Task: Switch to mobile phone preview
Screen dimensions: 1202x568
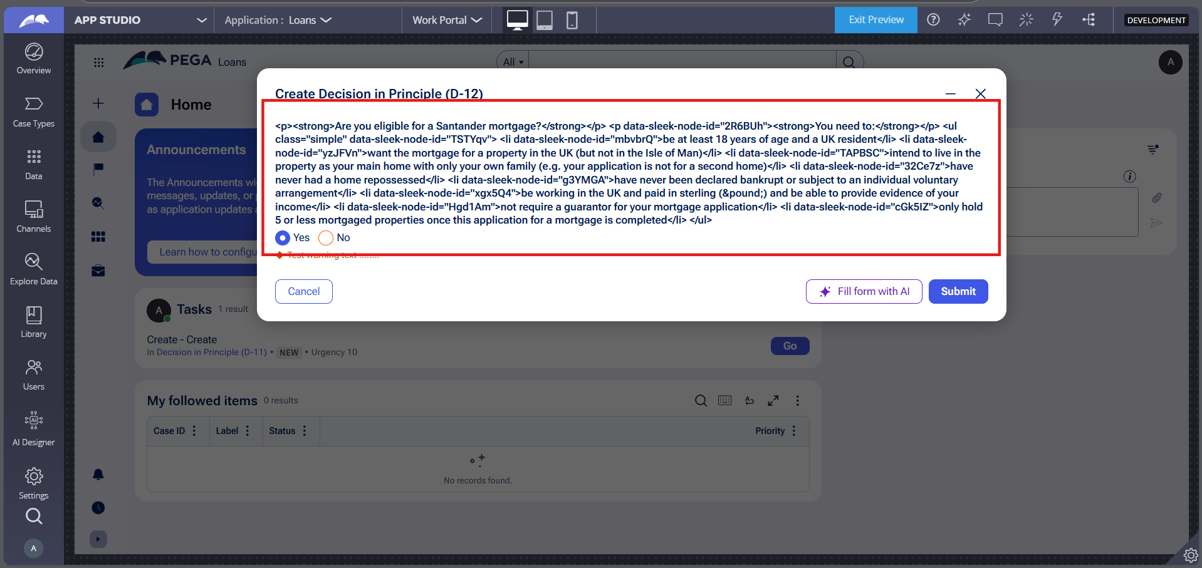Action: (572, 20)
